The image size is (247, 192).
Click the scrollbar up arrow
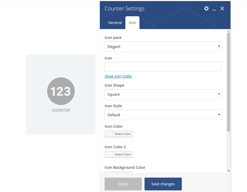228,31
